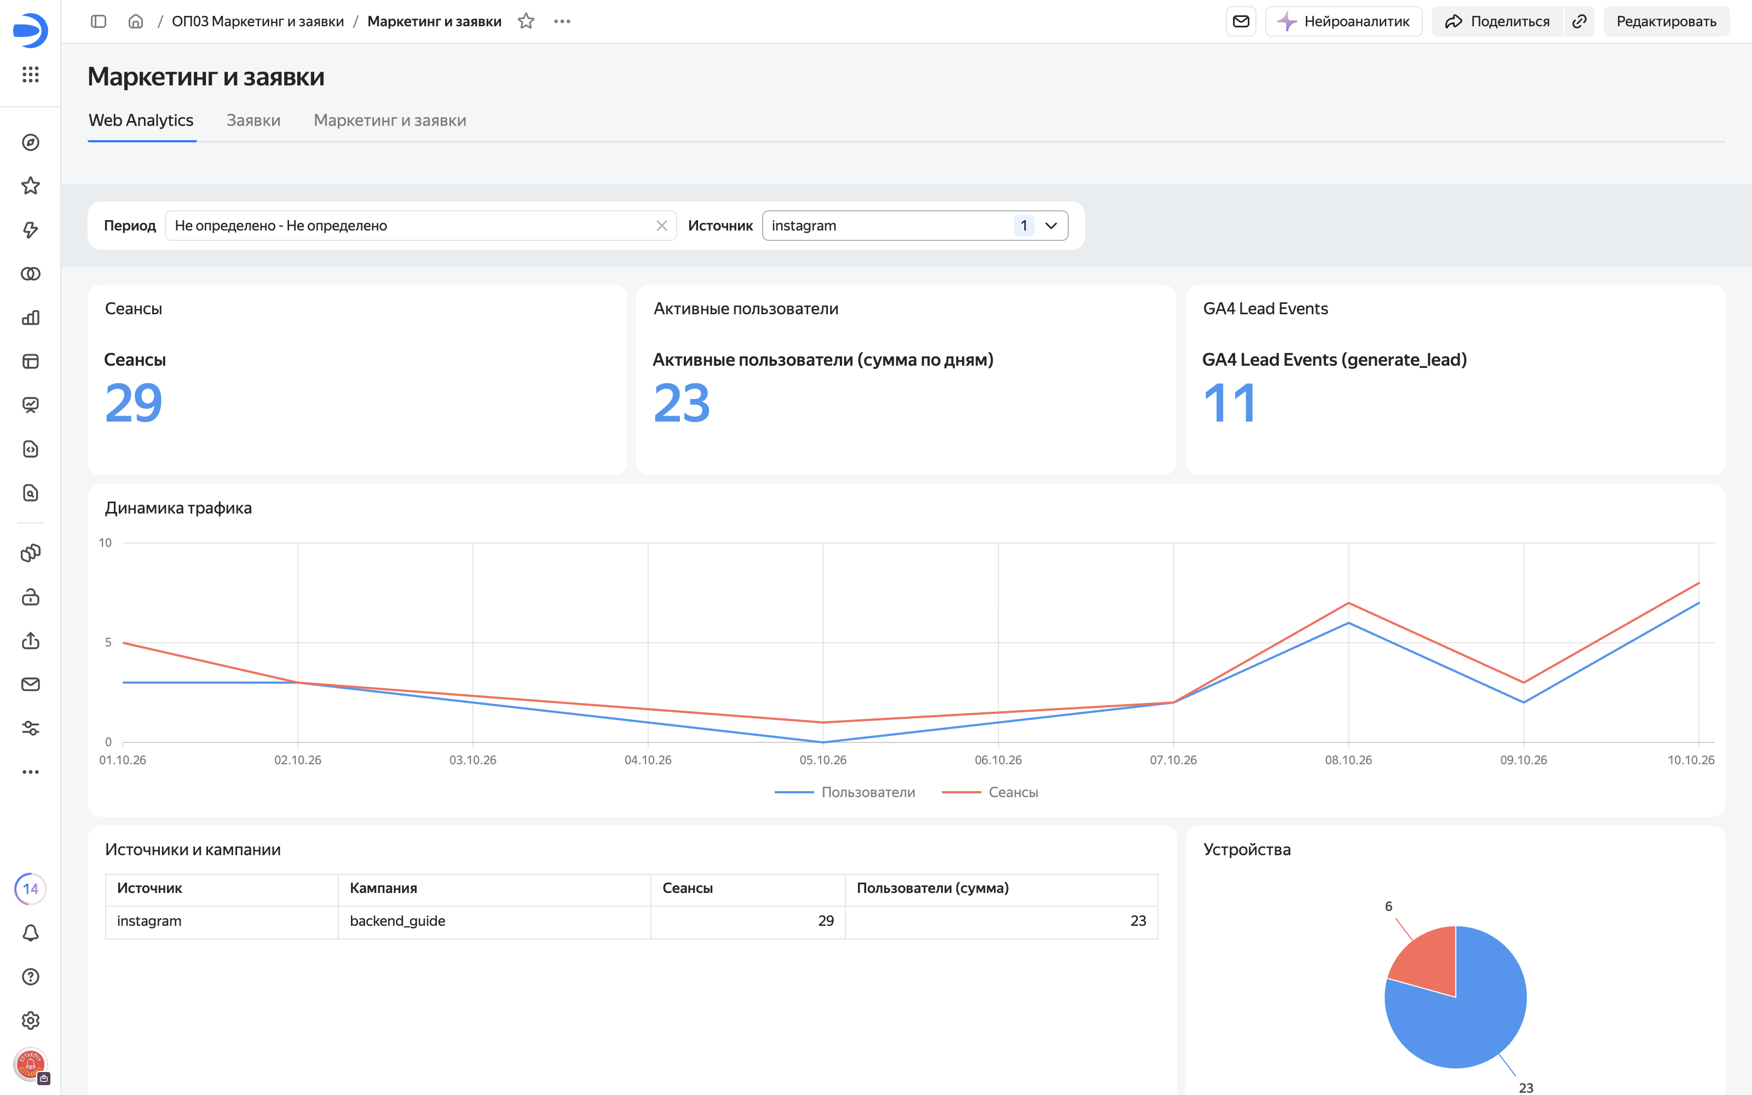Screen dimensions: 1752x1095
Task: Switch to the Маркетинг и заявки tab
Action: (389, 120)
